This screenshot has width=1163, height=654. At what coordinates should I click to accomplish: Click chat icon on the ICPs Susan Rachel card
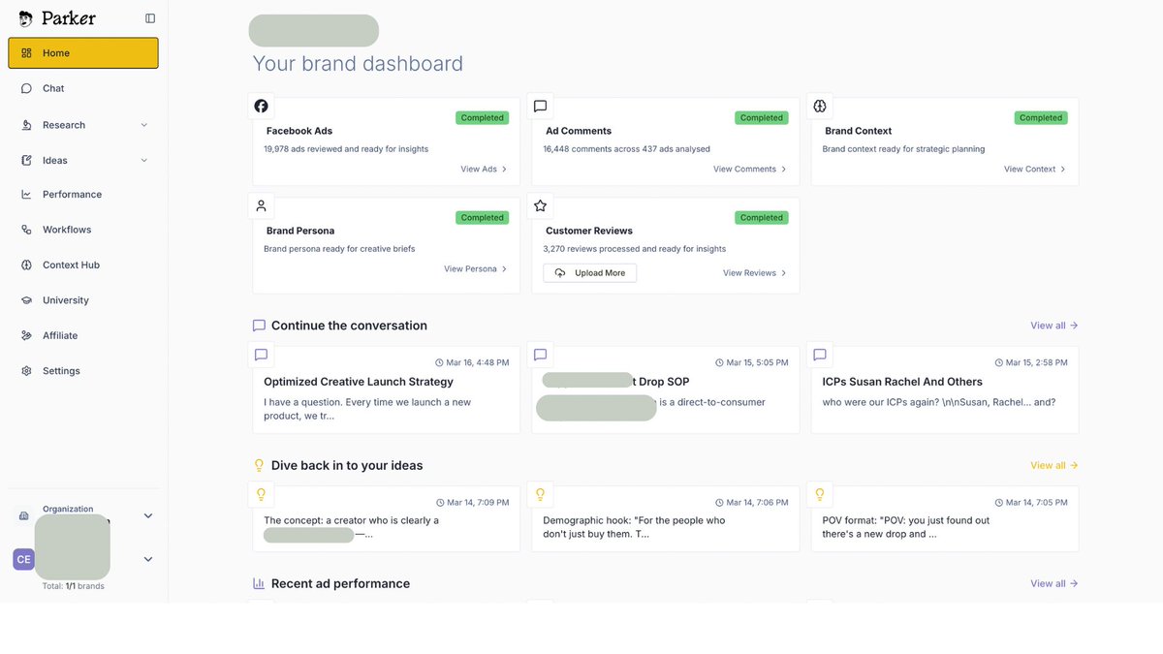pyautogui.click(x=819, y=355)
